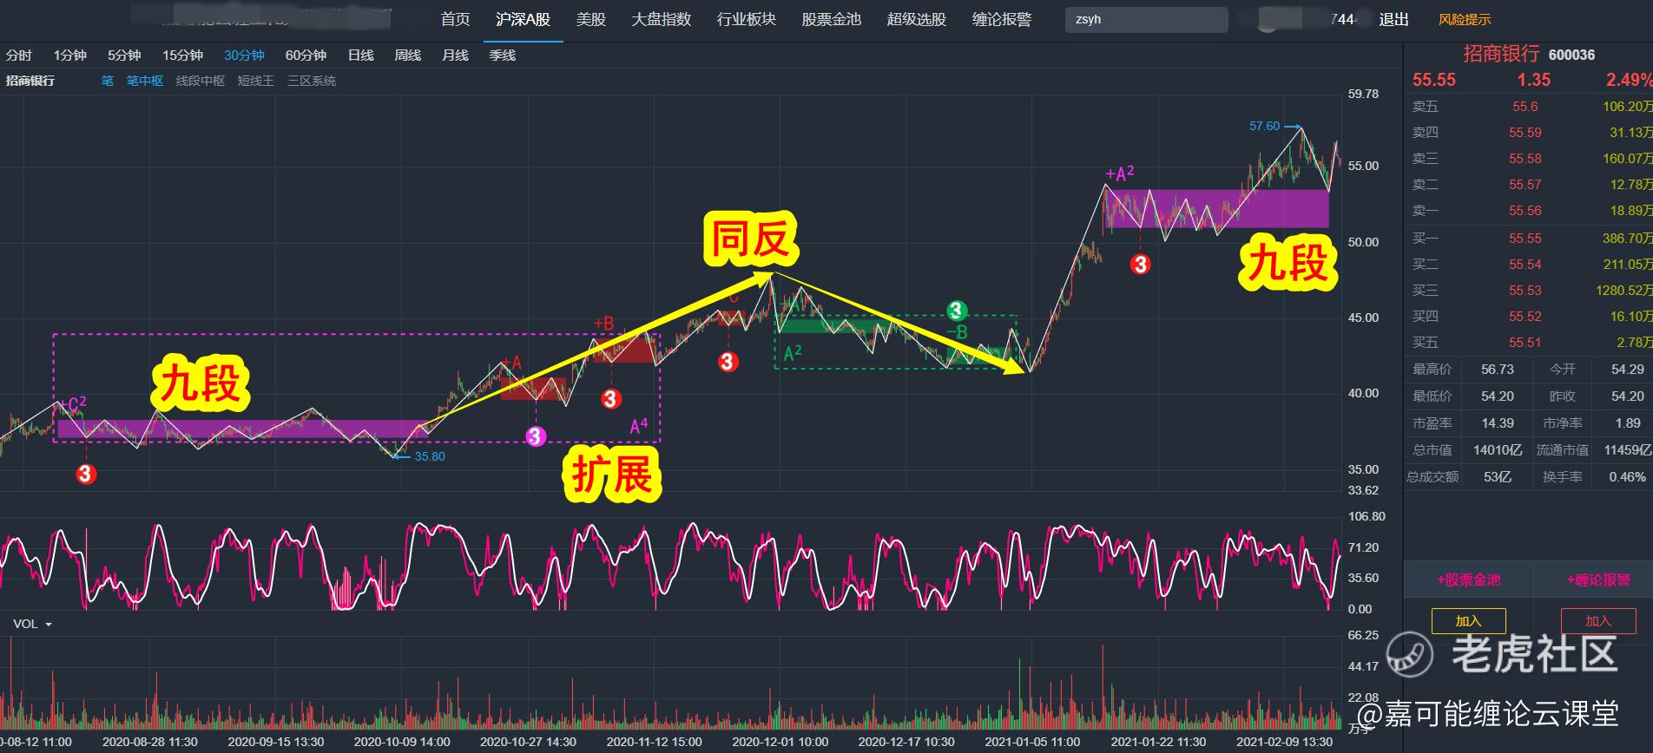Click the 卖三 price 55.58
1653x753 pixels.
coord(1525,159)
